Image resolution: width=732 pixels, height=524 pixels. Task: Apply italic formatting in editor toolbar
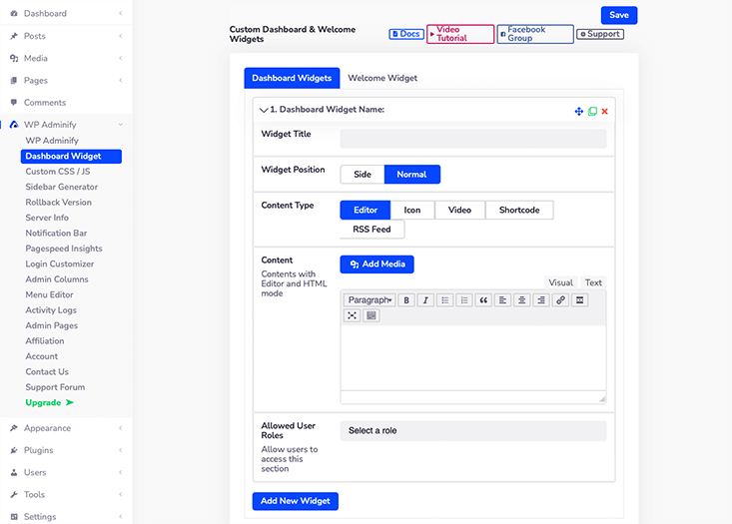pos(425,299)
